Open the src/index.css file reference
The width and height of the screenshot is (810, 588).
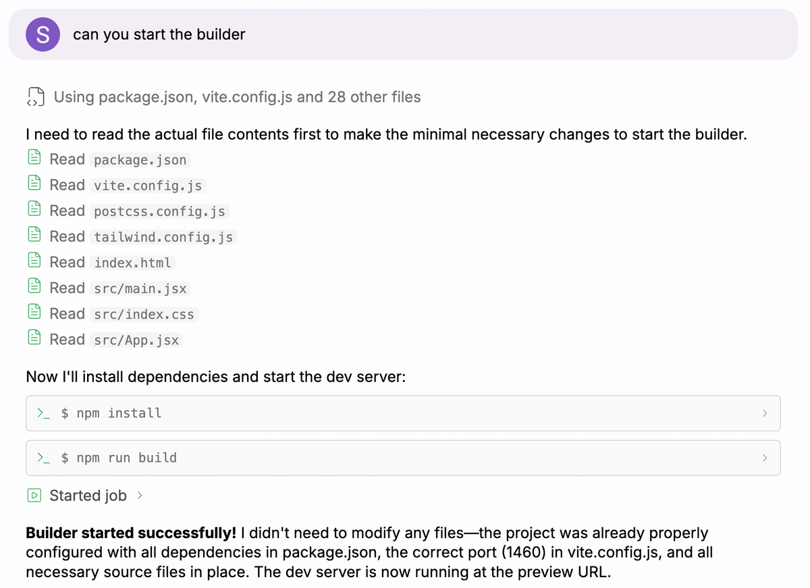pos(144,314)
